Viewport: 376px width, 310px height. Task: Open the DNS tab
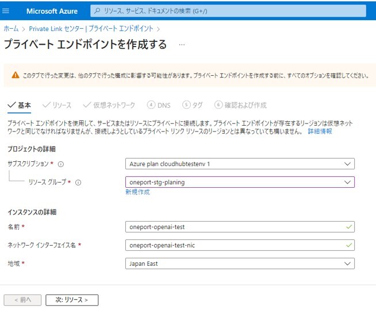(159, 105)
